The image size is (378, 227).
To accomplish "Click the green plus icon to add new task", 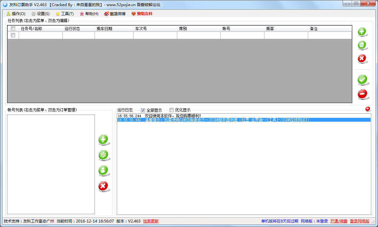I will (x=362, y=32).
